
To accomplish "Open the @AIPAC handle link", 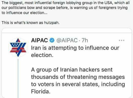I will [67, 40].
